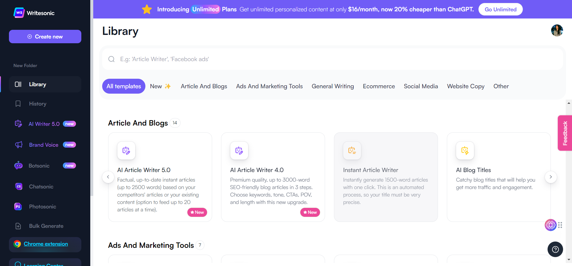Click the Library page title
Screen dimensions: 572x266
point(120,31)
